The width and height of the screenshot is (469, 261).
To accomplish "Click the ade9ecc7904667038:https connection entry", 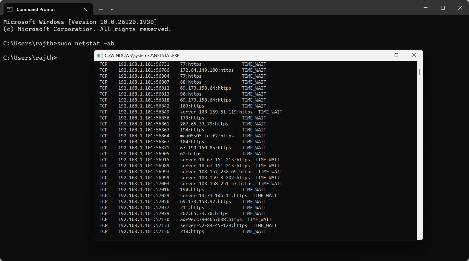I will [211, 219].
